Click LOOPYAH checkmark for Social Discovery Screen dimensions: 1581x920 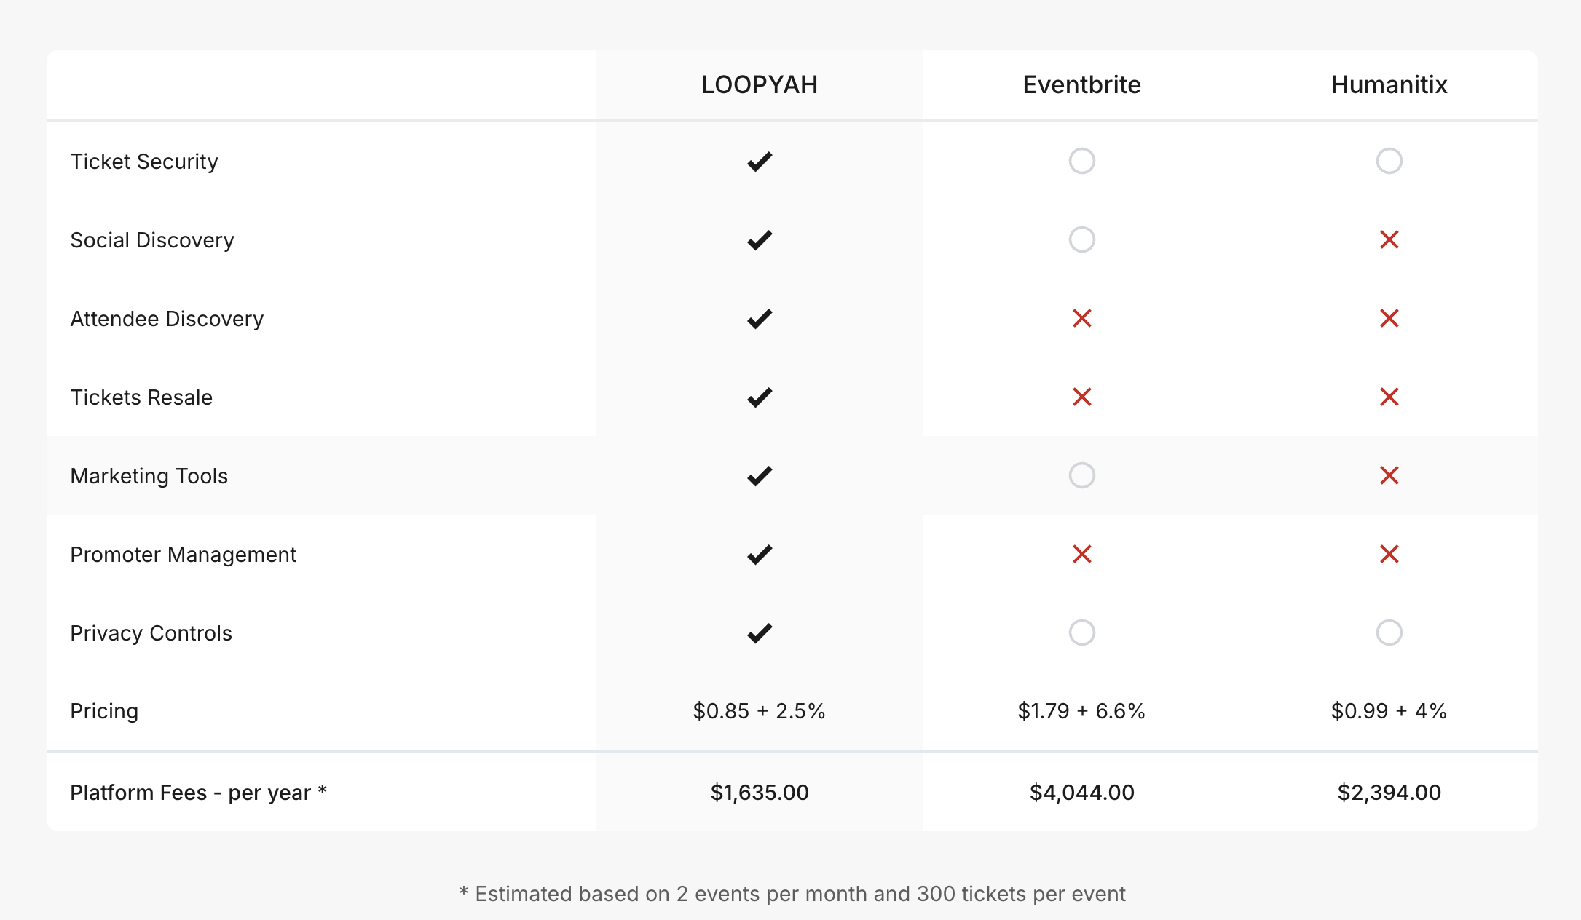[760, 240]
